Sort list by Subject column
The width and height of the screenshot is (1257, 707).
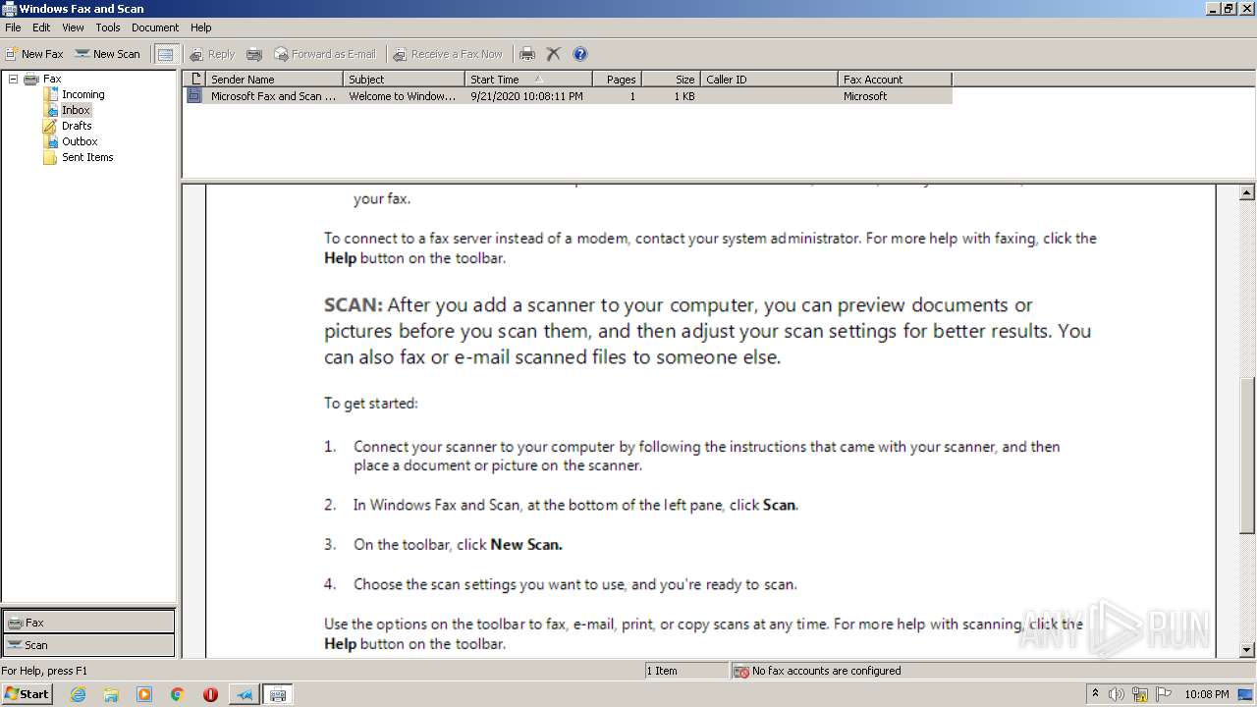click(x=404, y=79)
